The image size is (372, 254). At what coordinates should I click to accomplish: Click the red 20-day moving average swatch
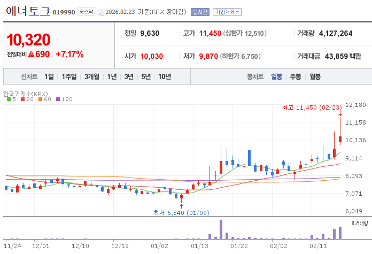click(x=23, y=99)
